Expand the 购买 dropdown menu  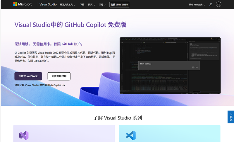[92, 5]
